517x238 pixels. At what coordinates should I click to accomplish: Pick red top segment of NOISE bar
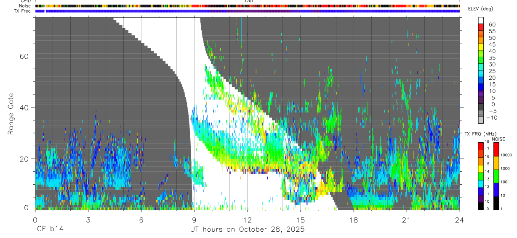pyautogui.click(x=496, y=149)
